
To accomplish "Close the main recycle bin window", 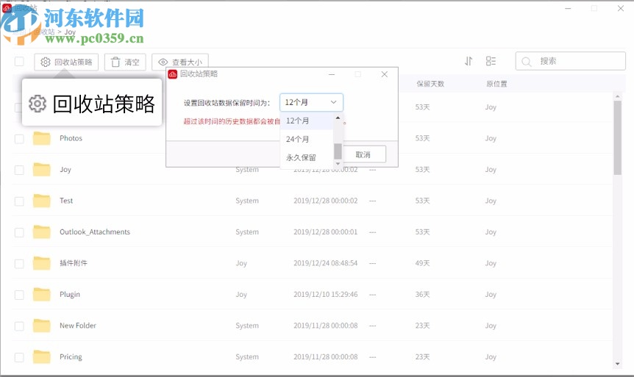I will [621, 8].
